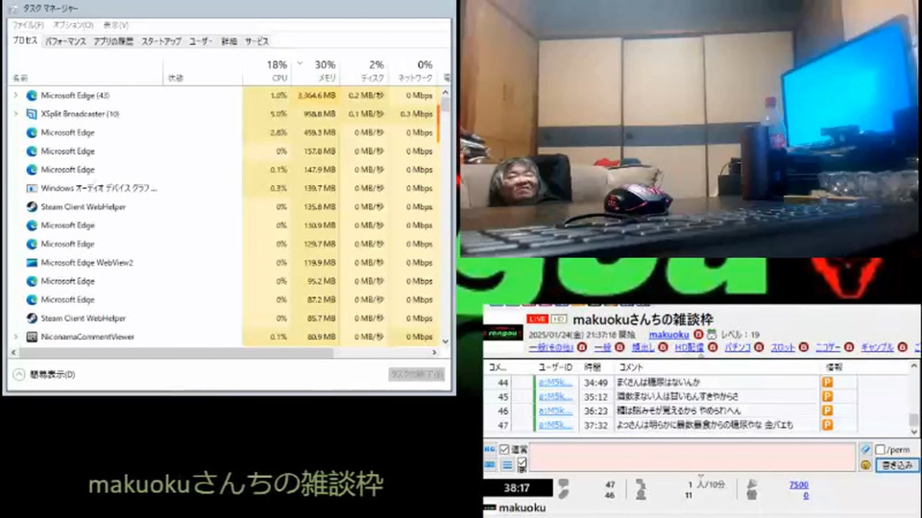The width and height of the screenshot is (922, 518).
Task: Switch to the サービス tab
Action: (x=257, y=41)
